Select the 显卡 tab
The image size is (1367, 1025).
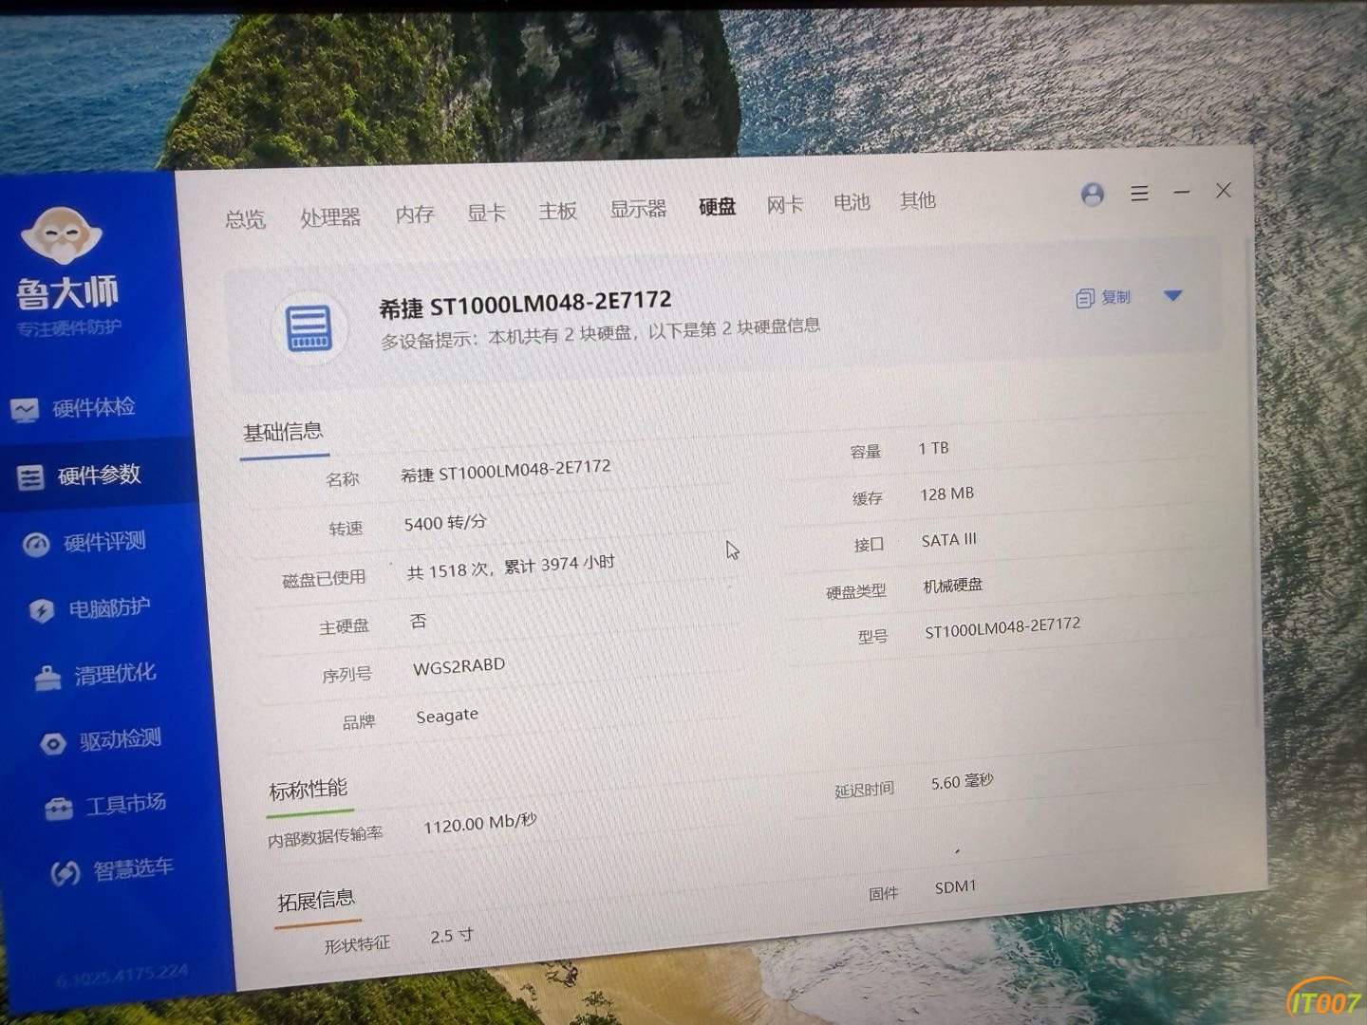(x=486, y=213)
